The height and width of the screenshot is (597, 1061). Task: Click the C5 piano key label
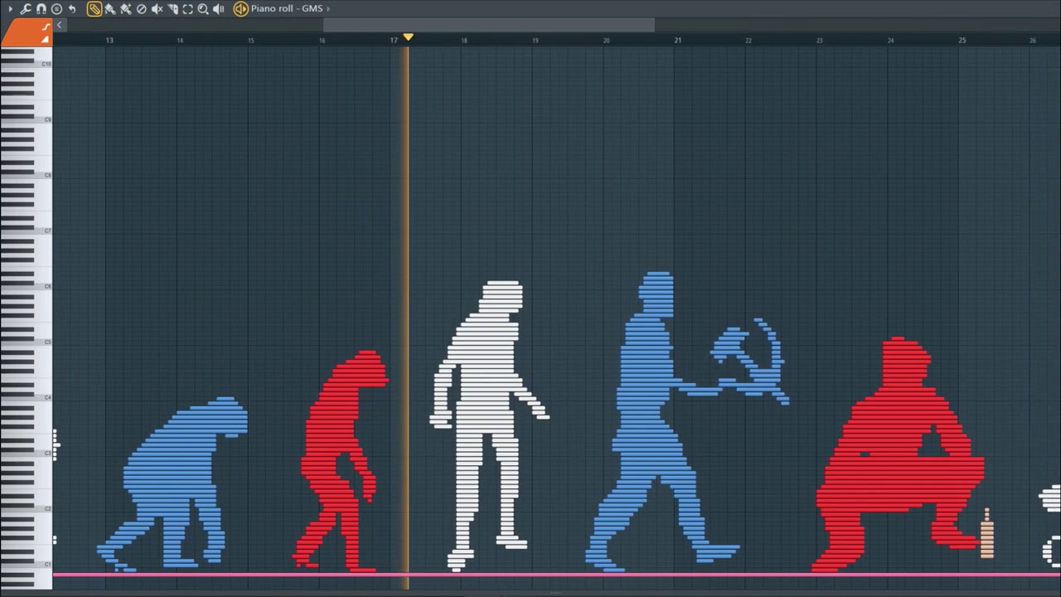pos(47,342)
